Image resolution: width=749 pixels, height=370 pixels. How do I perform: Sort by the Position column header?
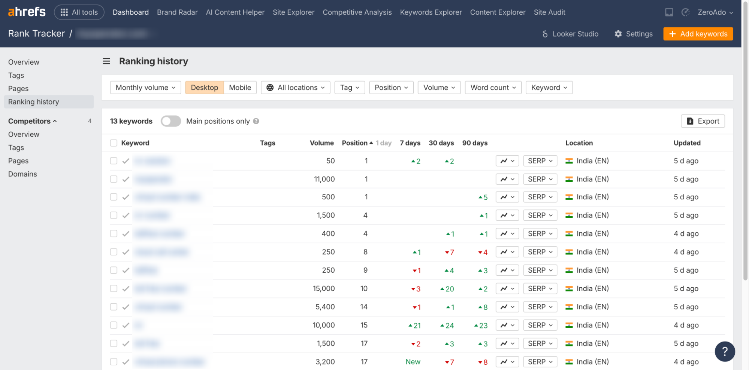(357, 143)
